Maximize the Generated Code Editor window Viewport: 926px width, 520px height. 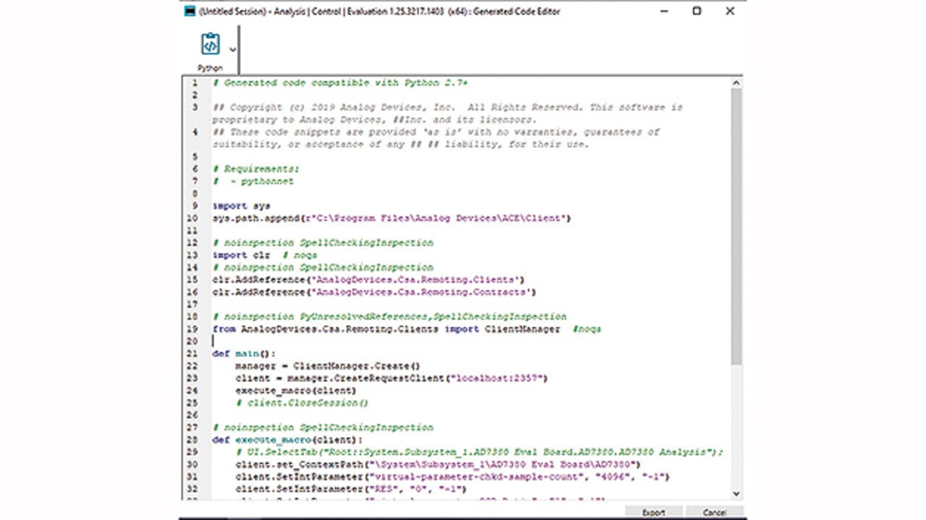coord(697,11)
